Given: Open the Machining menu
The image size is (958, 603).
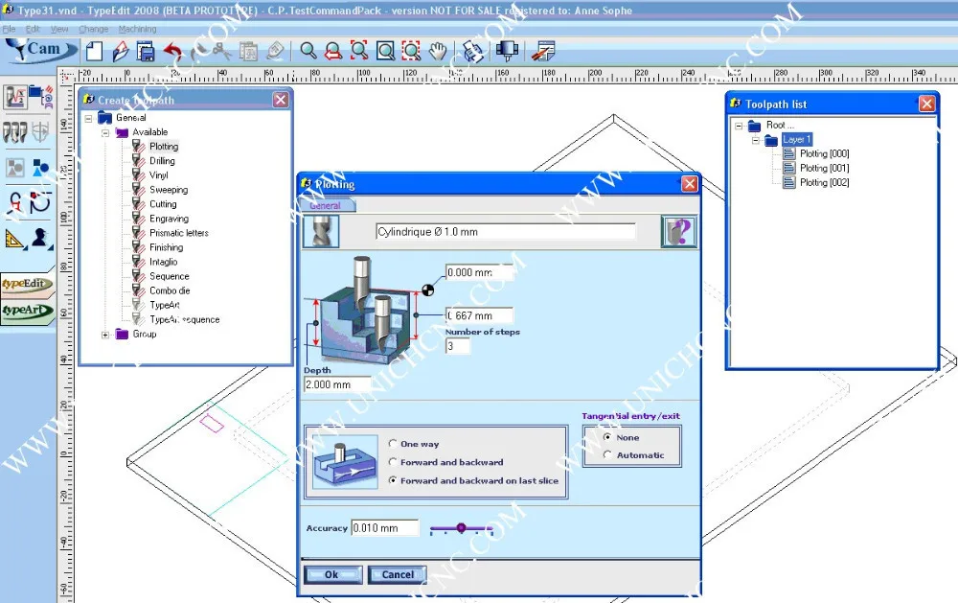Looking at the screenshot, I should tap(137, 29).
